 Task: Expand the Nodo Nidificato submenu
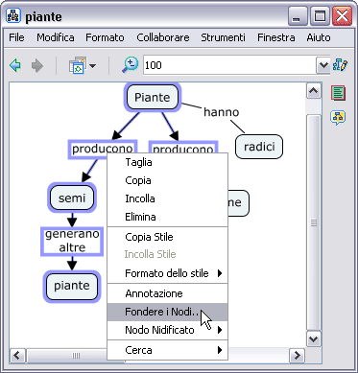pyautogui.click(x=167, y=330)
